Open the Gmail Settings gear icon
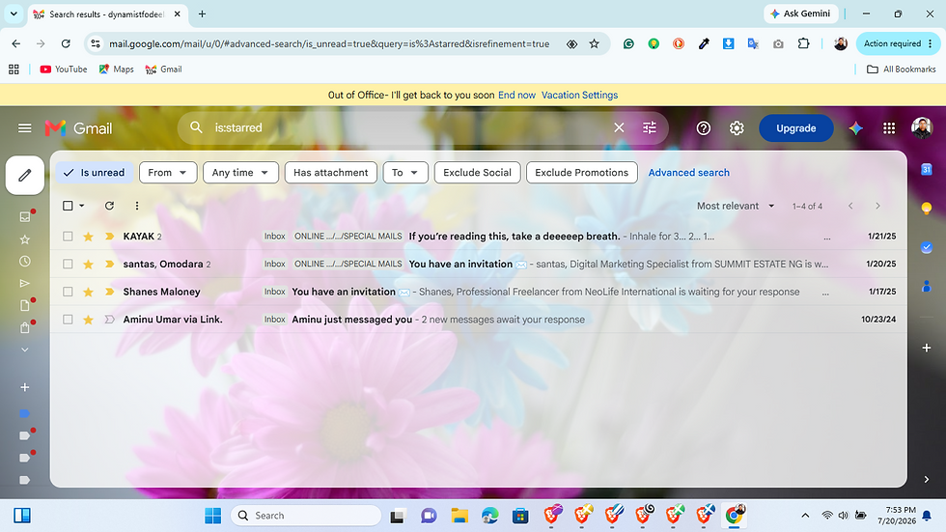Viewport: 946px width, 532px height. pos(737,127)
